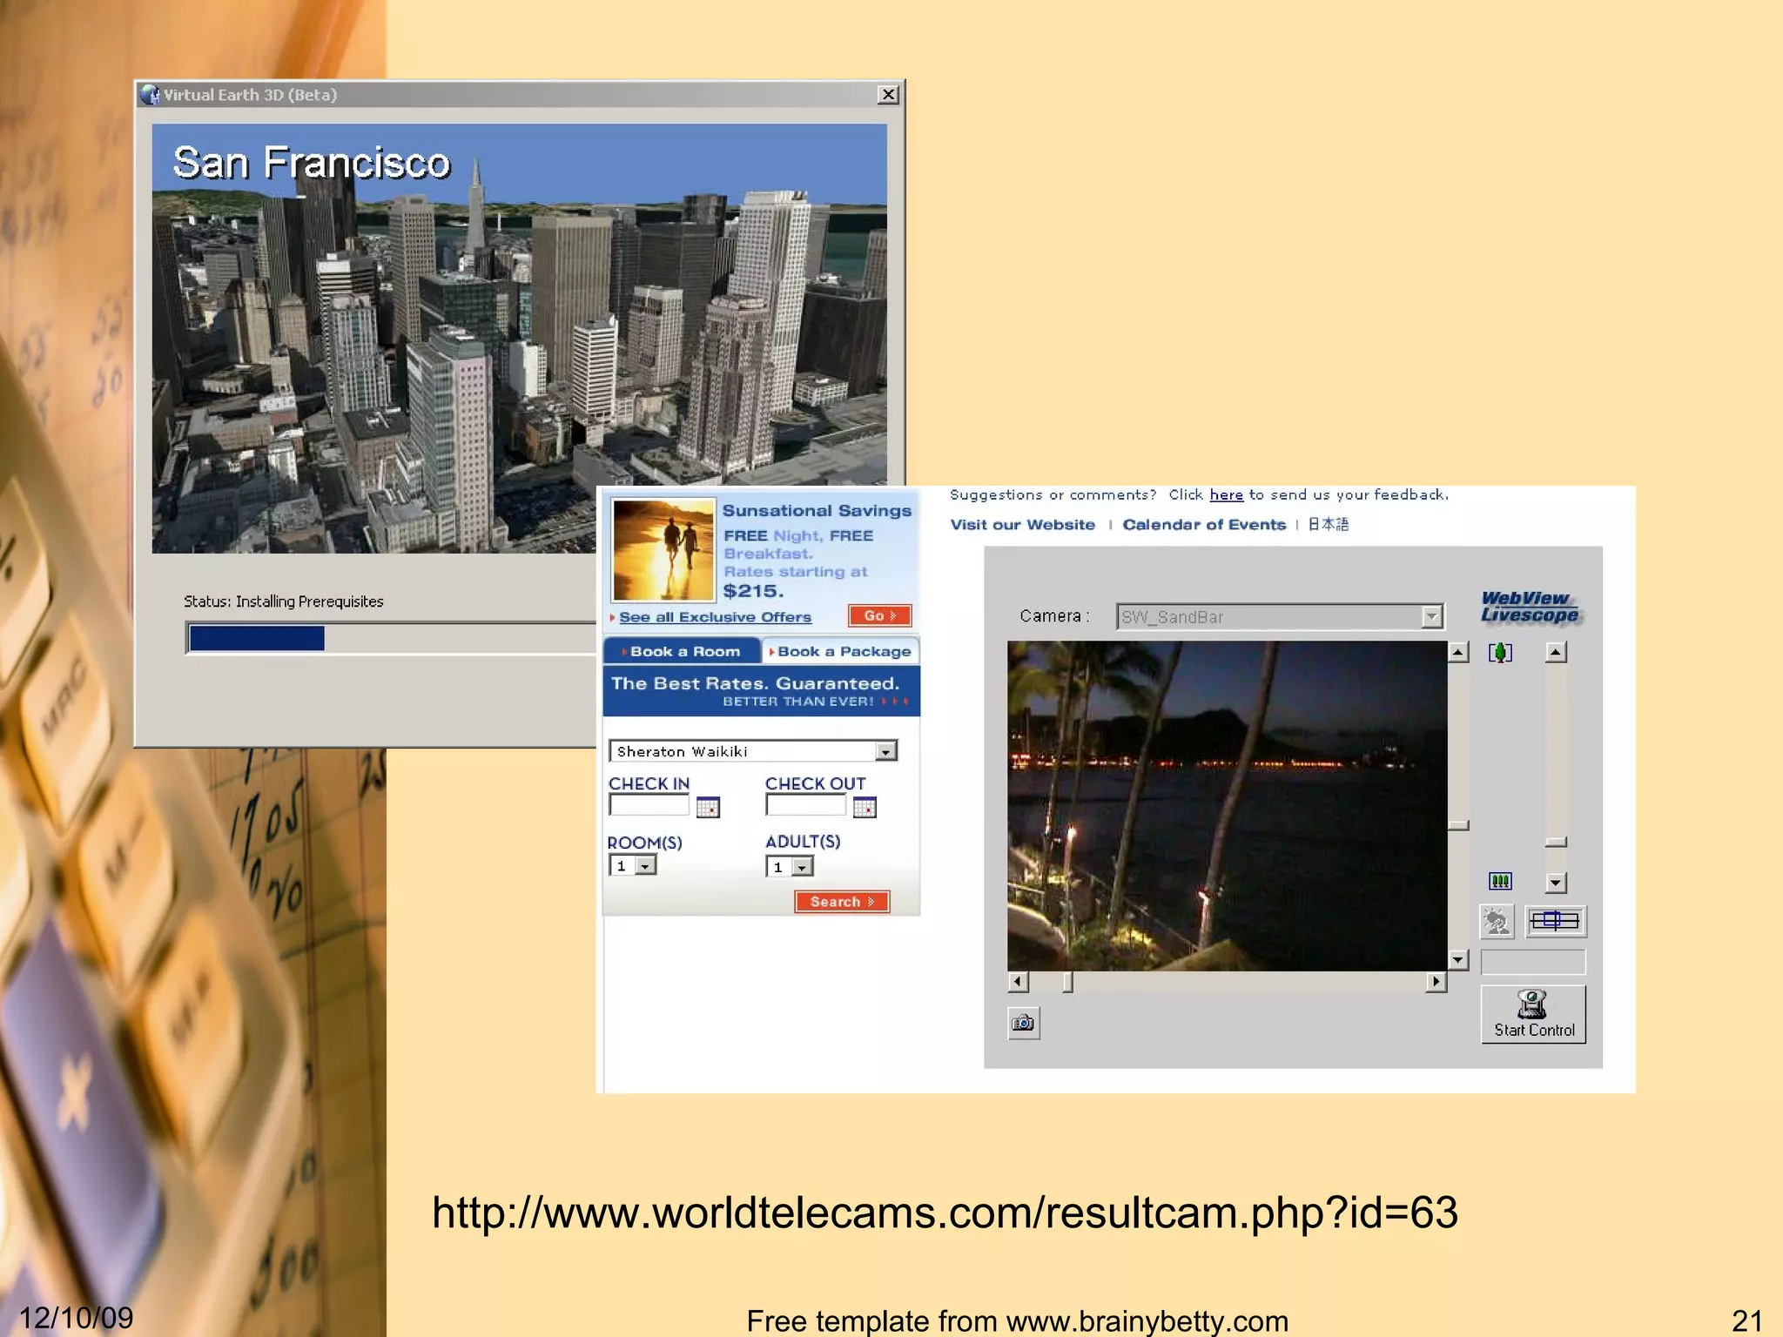The image size is (1783, 1337).
Task: Open the panorama crosshair view button
Action: coord(1556,921)
